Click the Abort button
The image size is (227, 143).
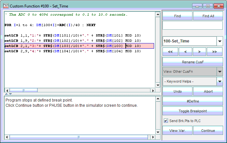click(208, 91)
